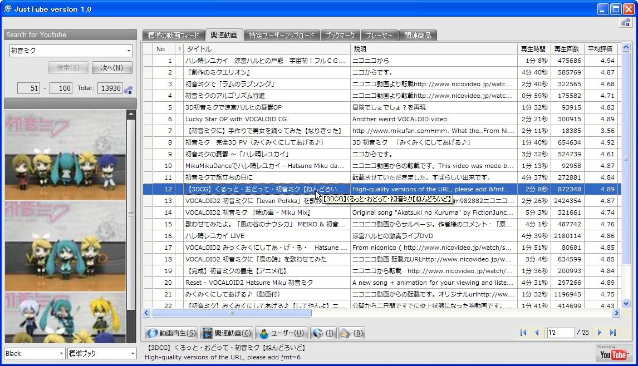This screenshot has width=638, height=366.
Task: Open the 関連商品 tab
Action: [418, 36]
